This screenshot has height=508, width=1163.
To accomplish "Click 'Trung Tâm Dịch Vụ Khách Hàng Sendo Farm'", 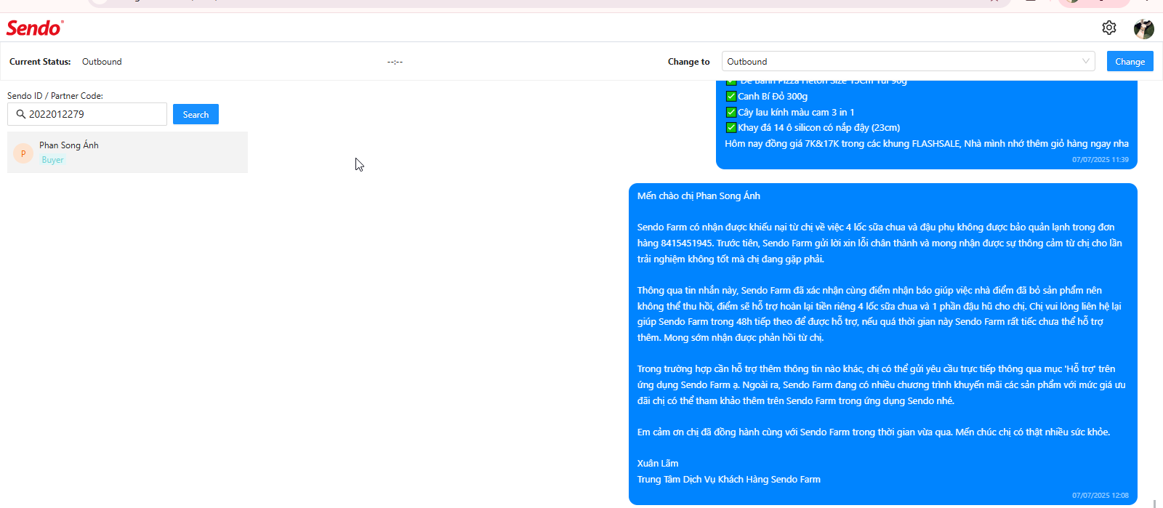I will pos(729,479).
